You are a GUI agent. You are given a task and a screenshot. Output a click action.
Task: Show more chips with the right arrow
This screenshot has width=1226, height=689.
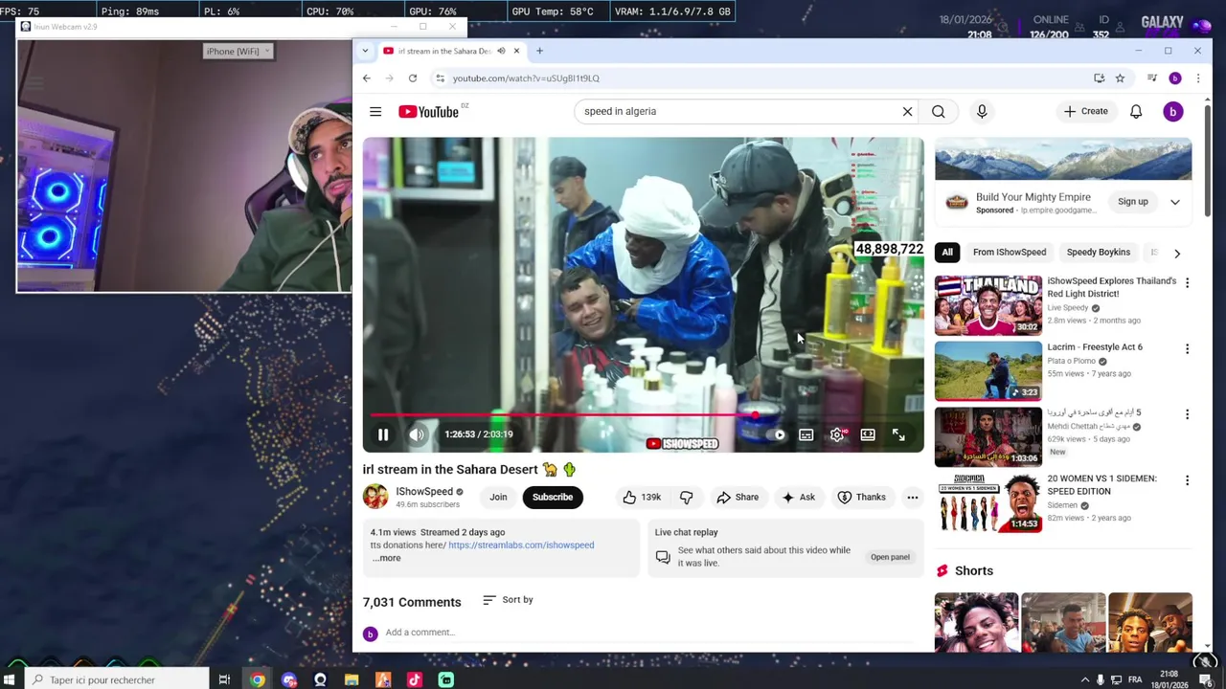click(1177, 254)
